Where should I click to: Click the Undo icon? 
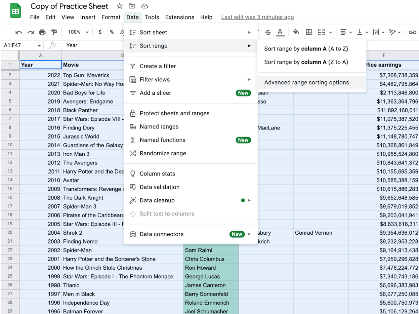(19, 32)
